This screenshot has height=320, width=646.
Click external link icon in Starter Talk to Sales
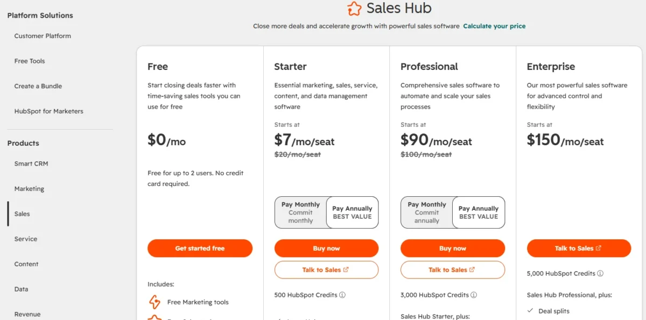tap(346, 269)
